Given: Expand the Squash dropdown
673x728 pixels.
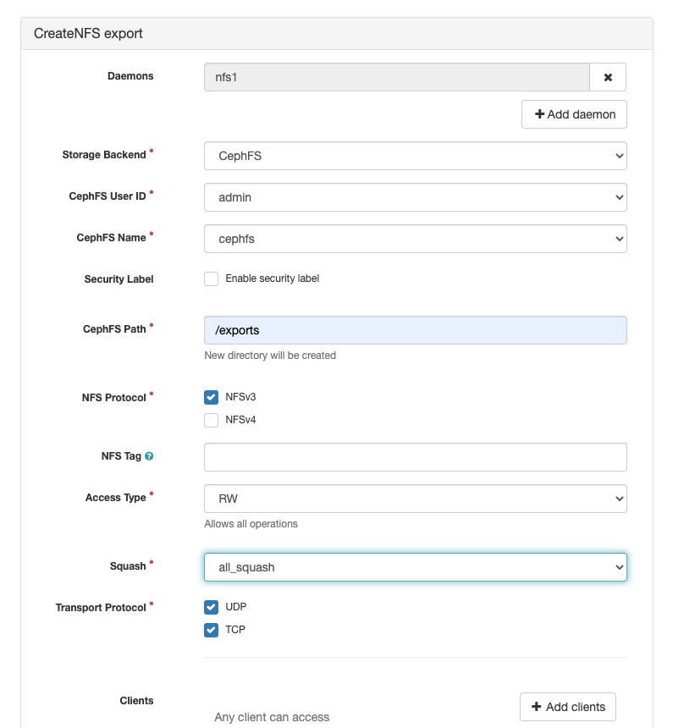Looking at the screenshot, I should point(415,567).
